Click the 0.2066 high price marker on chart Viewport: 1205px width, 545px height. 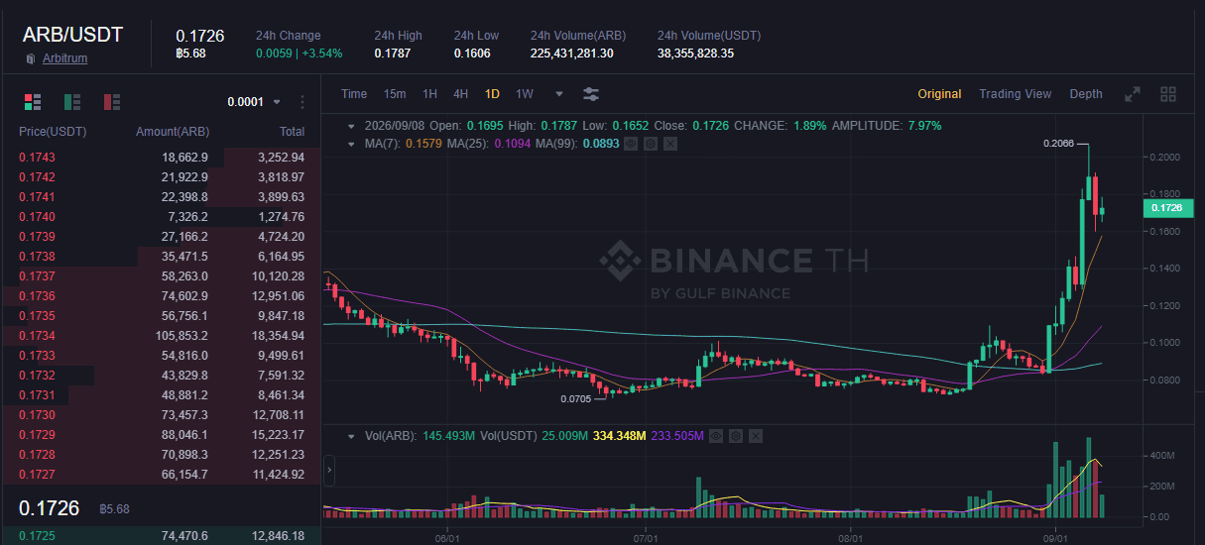tap(1058, 144)
